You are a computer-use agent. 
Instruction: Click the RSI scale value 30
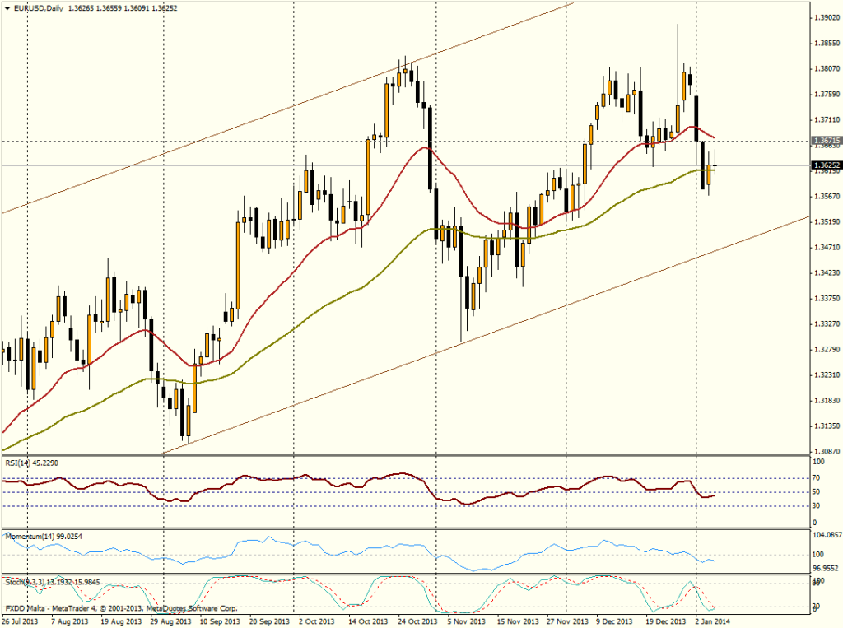point(817,505)
